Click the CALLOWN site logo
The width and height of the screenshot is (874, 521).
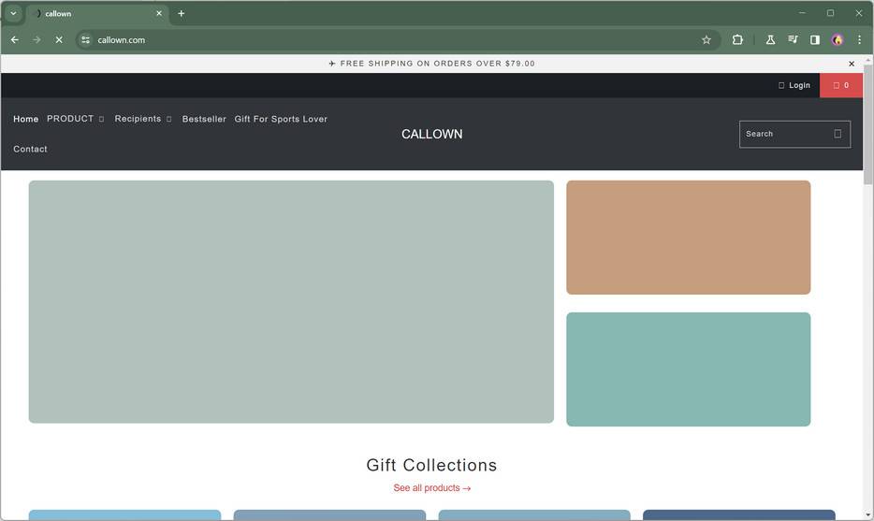432,135
